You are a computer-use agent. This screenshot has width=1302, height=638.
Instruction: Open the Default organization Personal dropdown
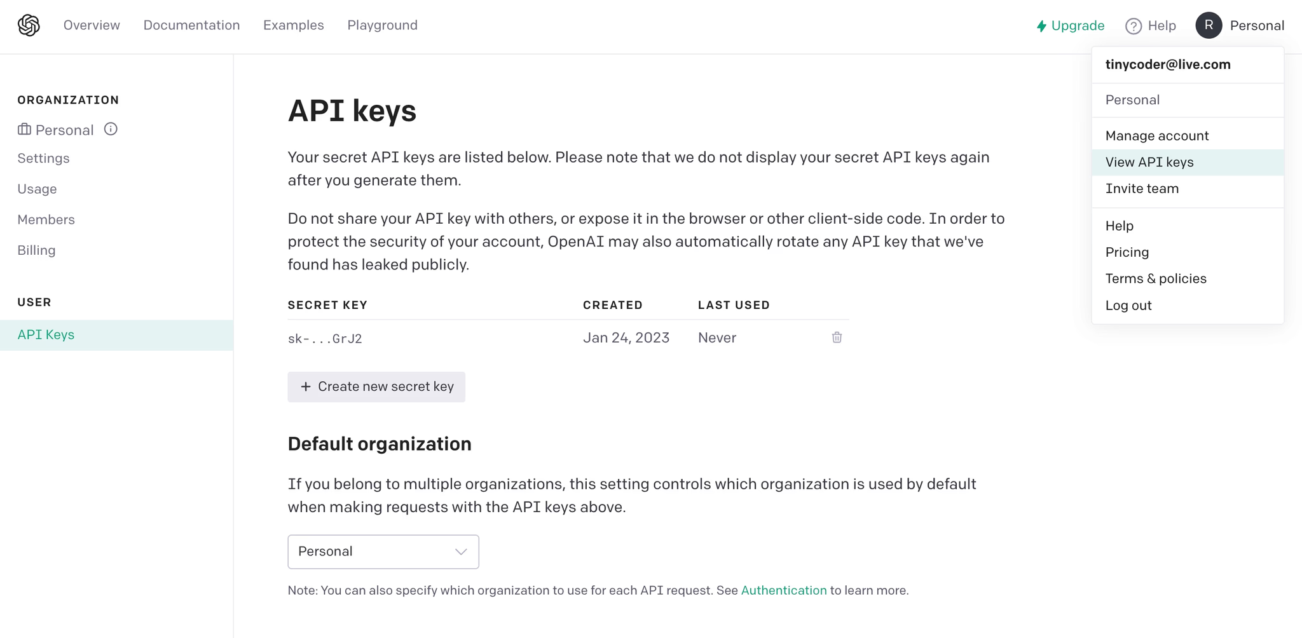(383, 552)
